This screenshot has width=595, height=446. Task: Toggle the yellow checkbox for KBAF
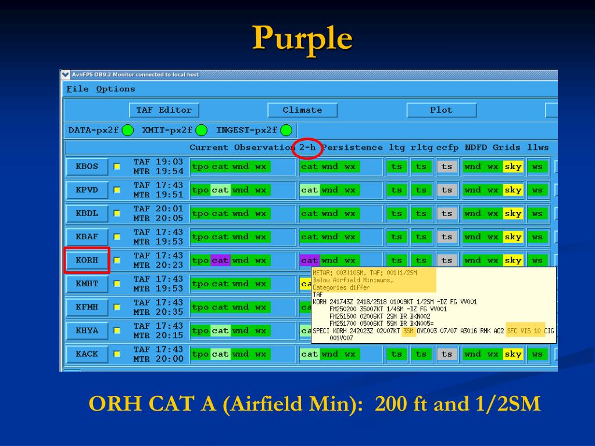(x=117, y=237)
